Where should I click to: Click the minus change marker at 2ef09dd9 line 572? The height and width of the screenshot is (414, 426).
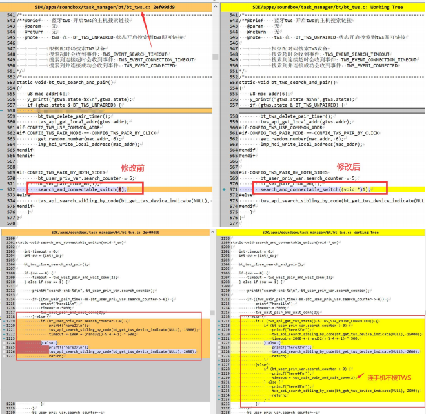click(x=2, y=189)
